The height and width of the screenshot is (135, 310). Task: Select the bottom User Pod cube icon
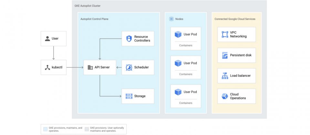tap(178, 92)
